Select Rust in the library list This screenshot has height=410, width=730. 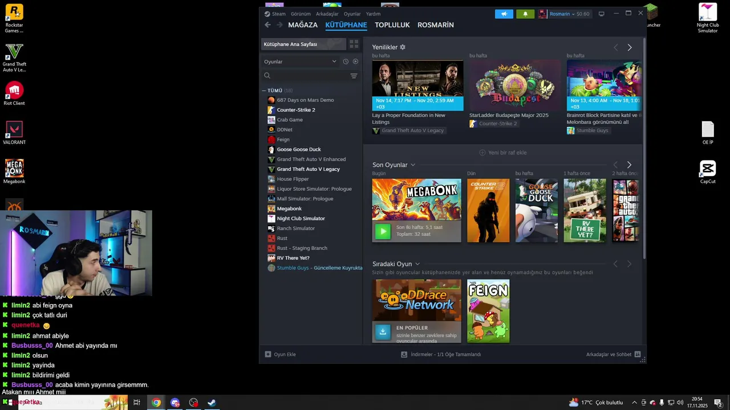coord(282,238)
